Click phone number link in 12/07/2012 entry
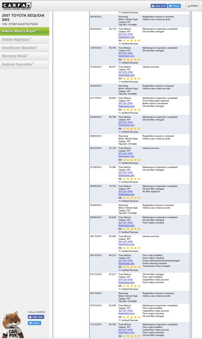 126,53
